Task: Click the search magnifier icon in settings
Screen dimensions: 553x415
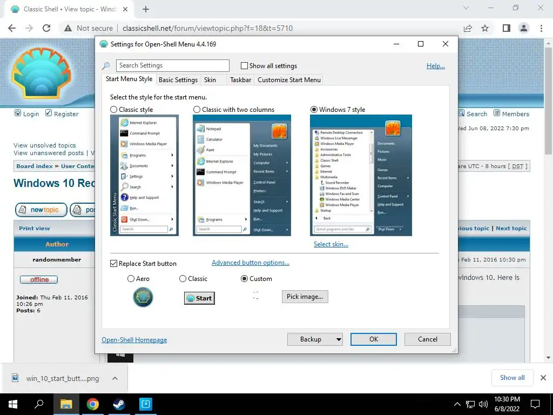Action: 106,65
